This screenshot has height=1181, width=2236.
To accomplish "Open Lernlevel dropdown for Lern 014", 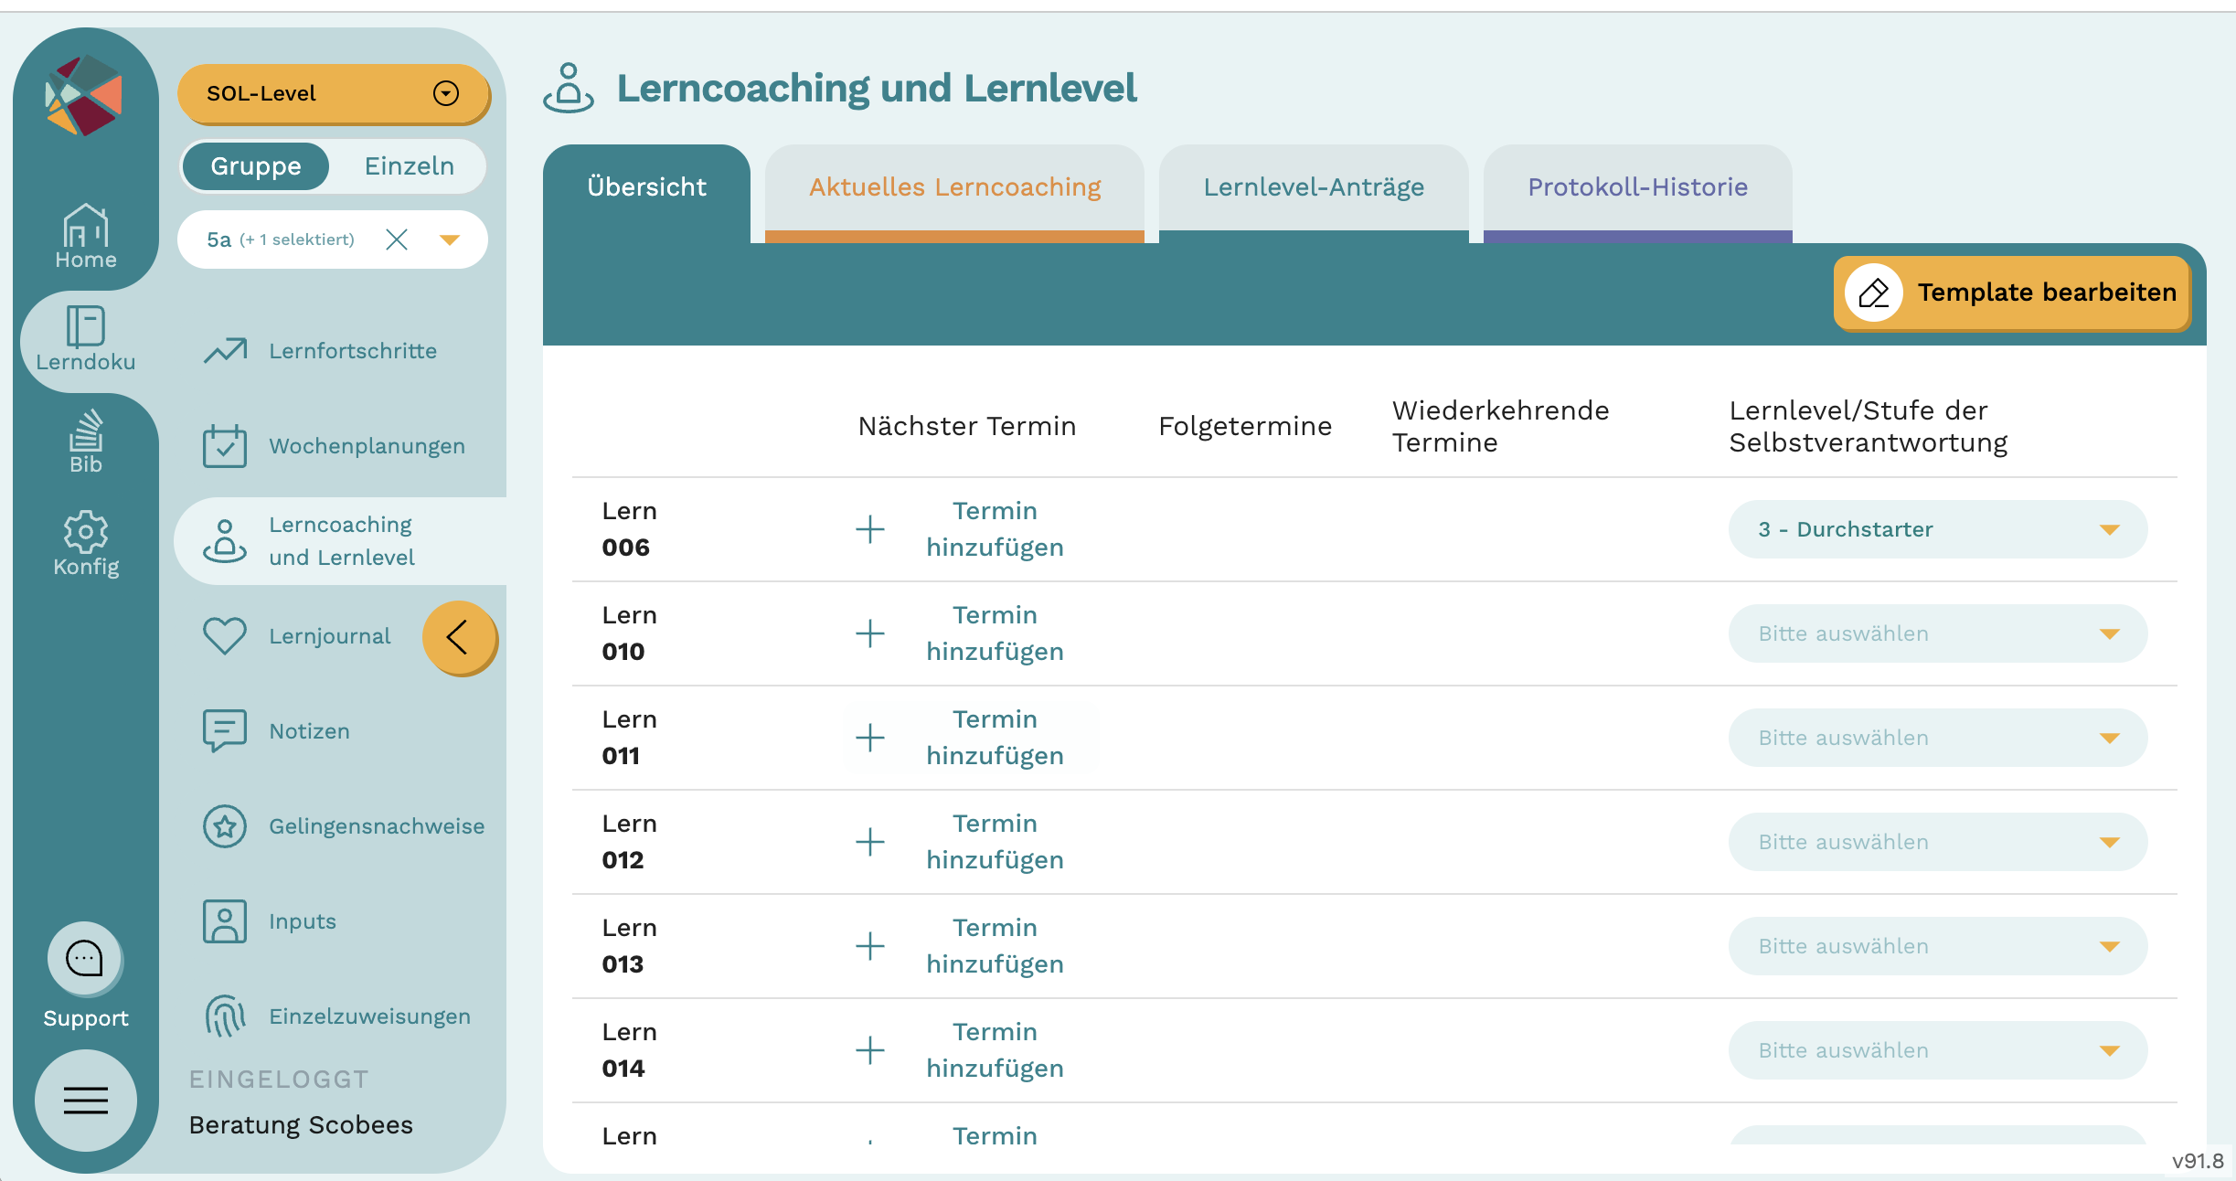I will [x=1938, y=1050].
